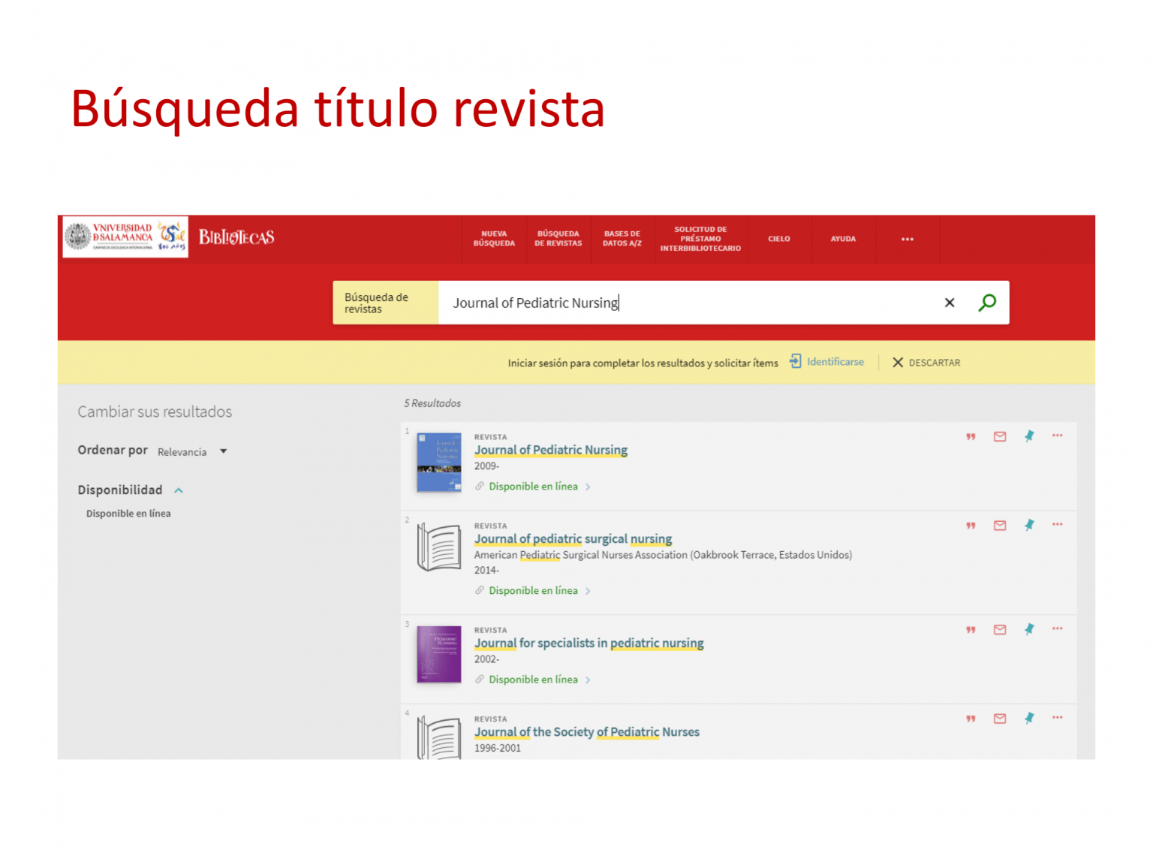Open the CIELO menu item
Image resolution: width=1153 pixels, height=865 pixels.
pos(779,239)
